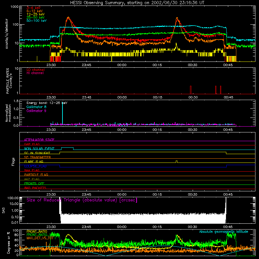Viewport: 259px width, 259px height.
Task: Click the NON_SOLAR_EVENT flag label
Action: [39, 149]
